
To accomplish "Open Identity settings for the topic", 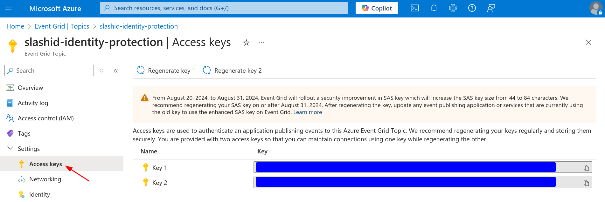I will coord(39,194).
